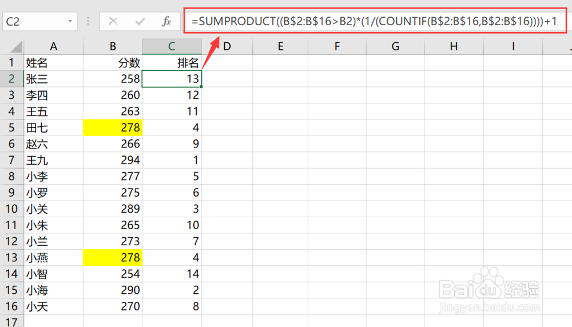Image resolution: width=572 pixels, height=327 pixels.
Task: Click the 分数 header cell
Action: 113,63
